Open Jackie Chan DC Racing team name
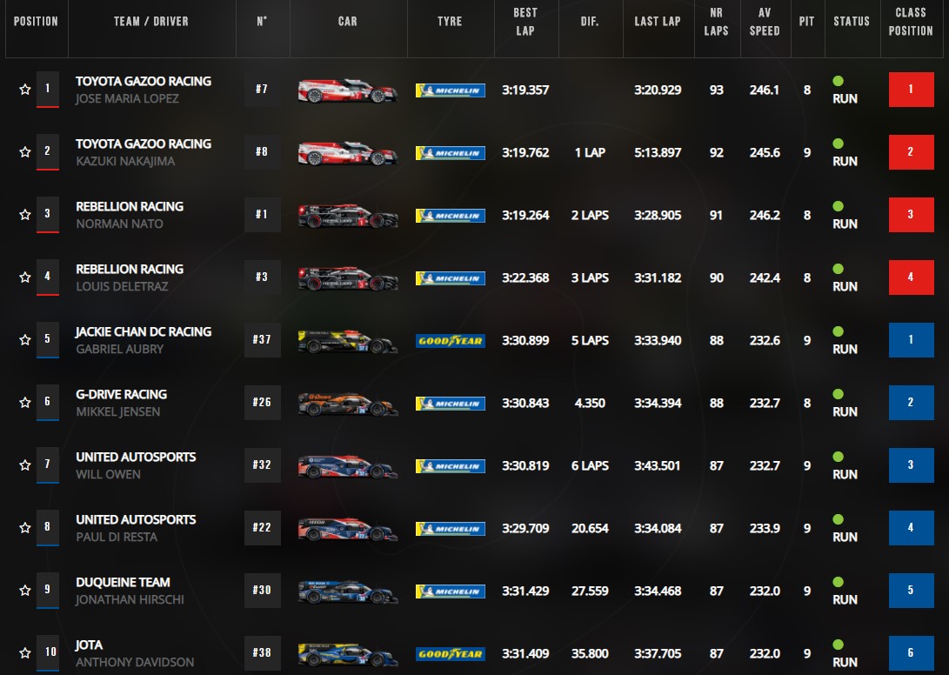Image resolution: width=949 pixels, height=675 pixels. (x=144, y=331)
